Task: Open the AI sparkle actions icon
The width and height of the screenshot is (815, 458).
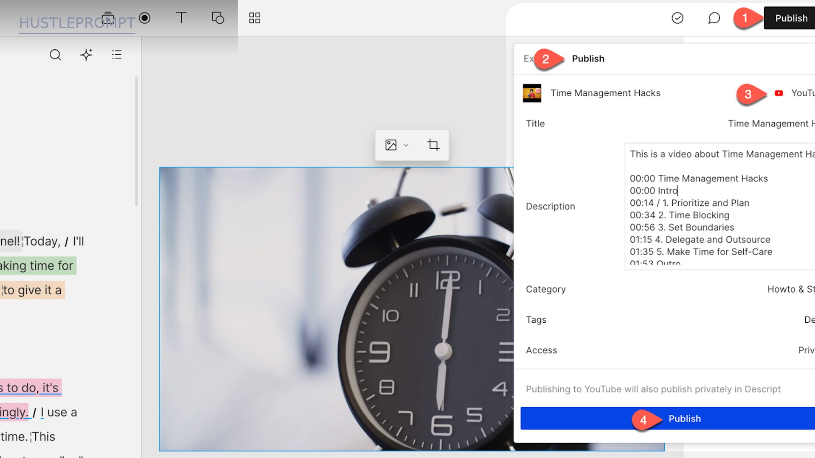Action: tap(86, 55)
